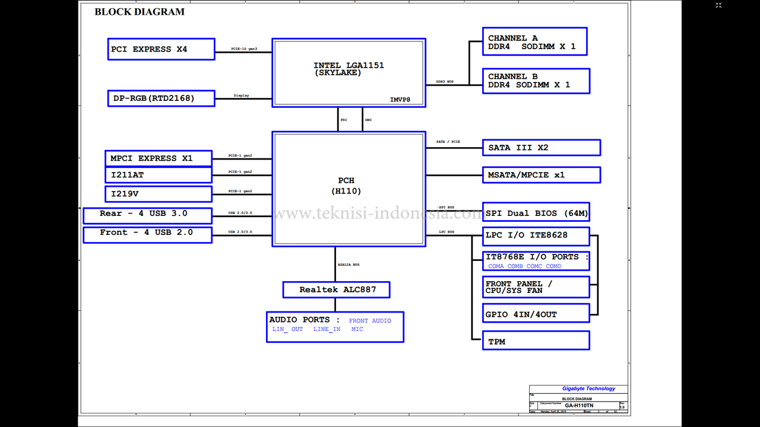The image size is (760, 427).
Task: Click the 'DDR3 BUS' label
Action: click(x=445, y=82)
